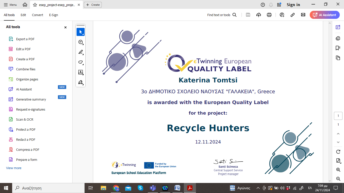
Task: Show hidden system tray icons
Action: point(258,188)
